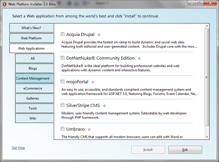The height and width of the screenshot is (162, 219).
Task: Minimize the Web Platform Installer window
Action: pos(192,3)
